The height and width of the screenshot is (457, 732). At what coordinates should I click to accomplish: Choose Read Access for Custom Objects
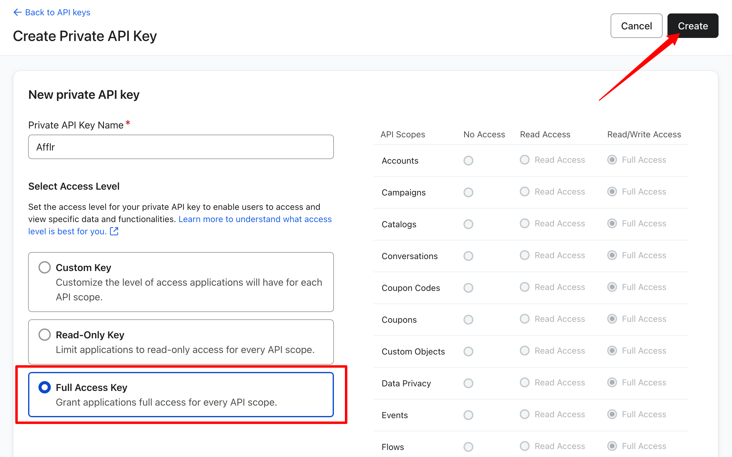(524, 351)
